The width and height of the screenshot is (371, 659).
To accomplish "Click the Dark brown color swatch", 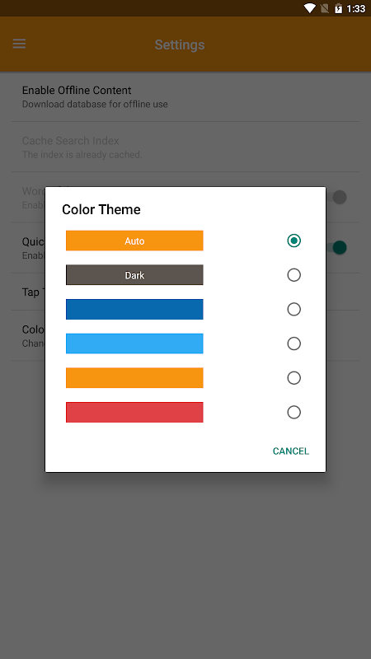I will pos(134,275).
